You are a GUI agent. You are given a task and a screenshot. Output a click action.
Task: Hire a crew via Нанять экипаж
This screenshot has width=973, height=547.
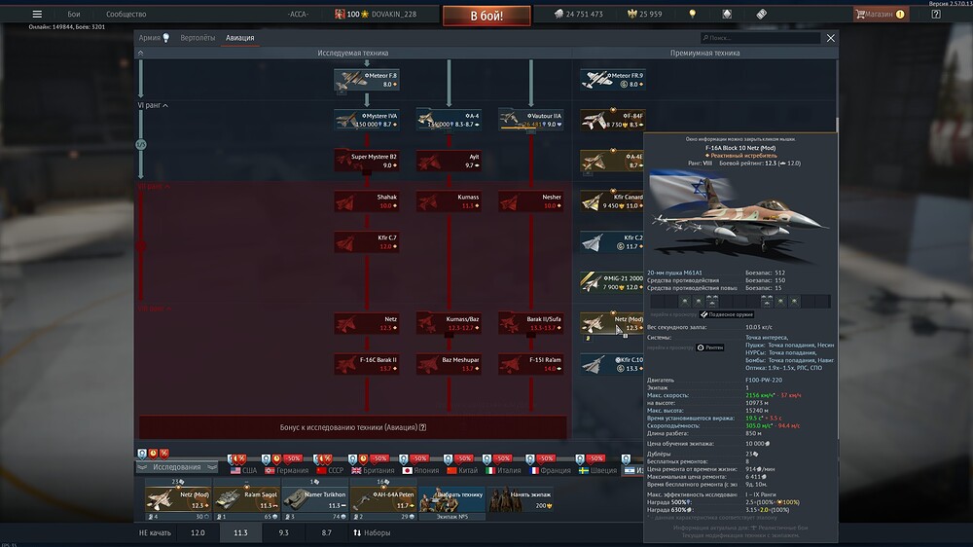click(520, 499)
